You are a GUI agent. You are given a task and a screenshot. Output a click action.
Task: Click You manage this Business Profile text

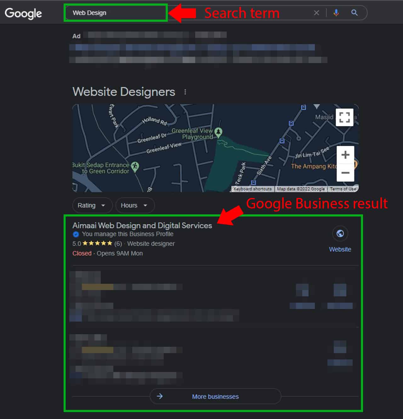[x=128, y=234]
